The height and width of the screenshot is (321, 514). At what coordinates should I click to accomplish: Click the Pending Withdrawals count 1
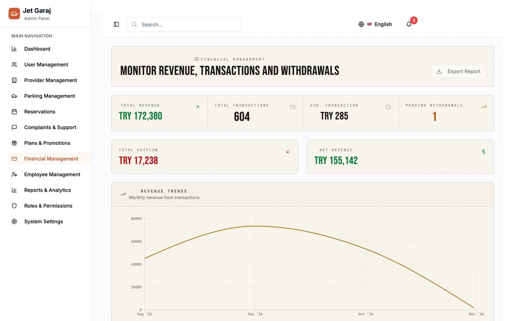click(x=434, y=117)
